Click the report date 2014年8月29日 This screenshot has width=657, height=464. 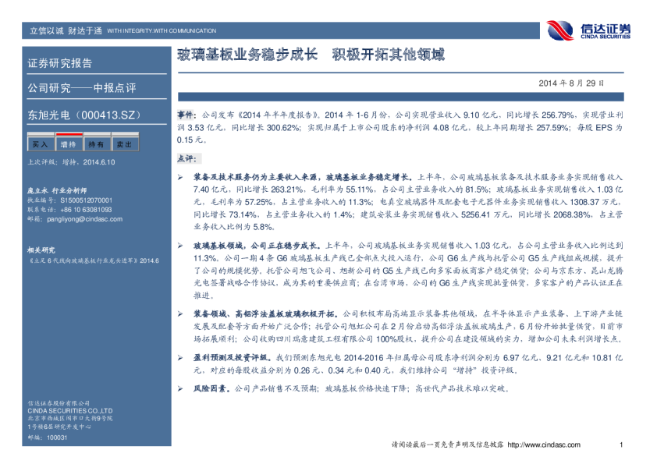[x=570, y=83]
